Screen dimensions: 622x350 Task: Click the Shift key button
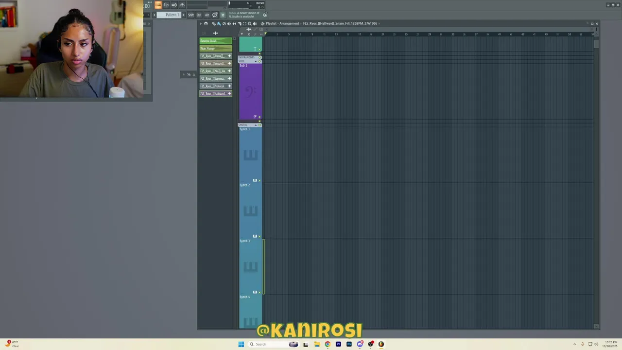pos(191,15)
